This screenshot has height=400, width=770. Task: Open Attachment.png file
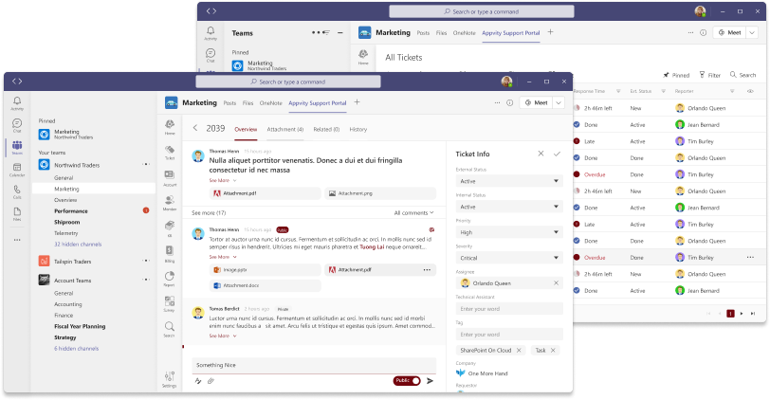click(x=380, y=193)
